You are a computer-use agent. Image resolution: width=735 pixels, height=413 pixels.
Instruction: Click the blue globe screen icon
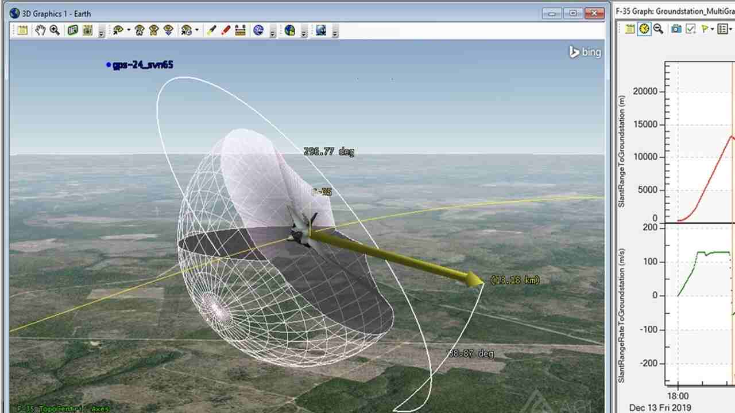pyautogui.click(x=321, y=30)
